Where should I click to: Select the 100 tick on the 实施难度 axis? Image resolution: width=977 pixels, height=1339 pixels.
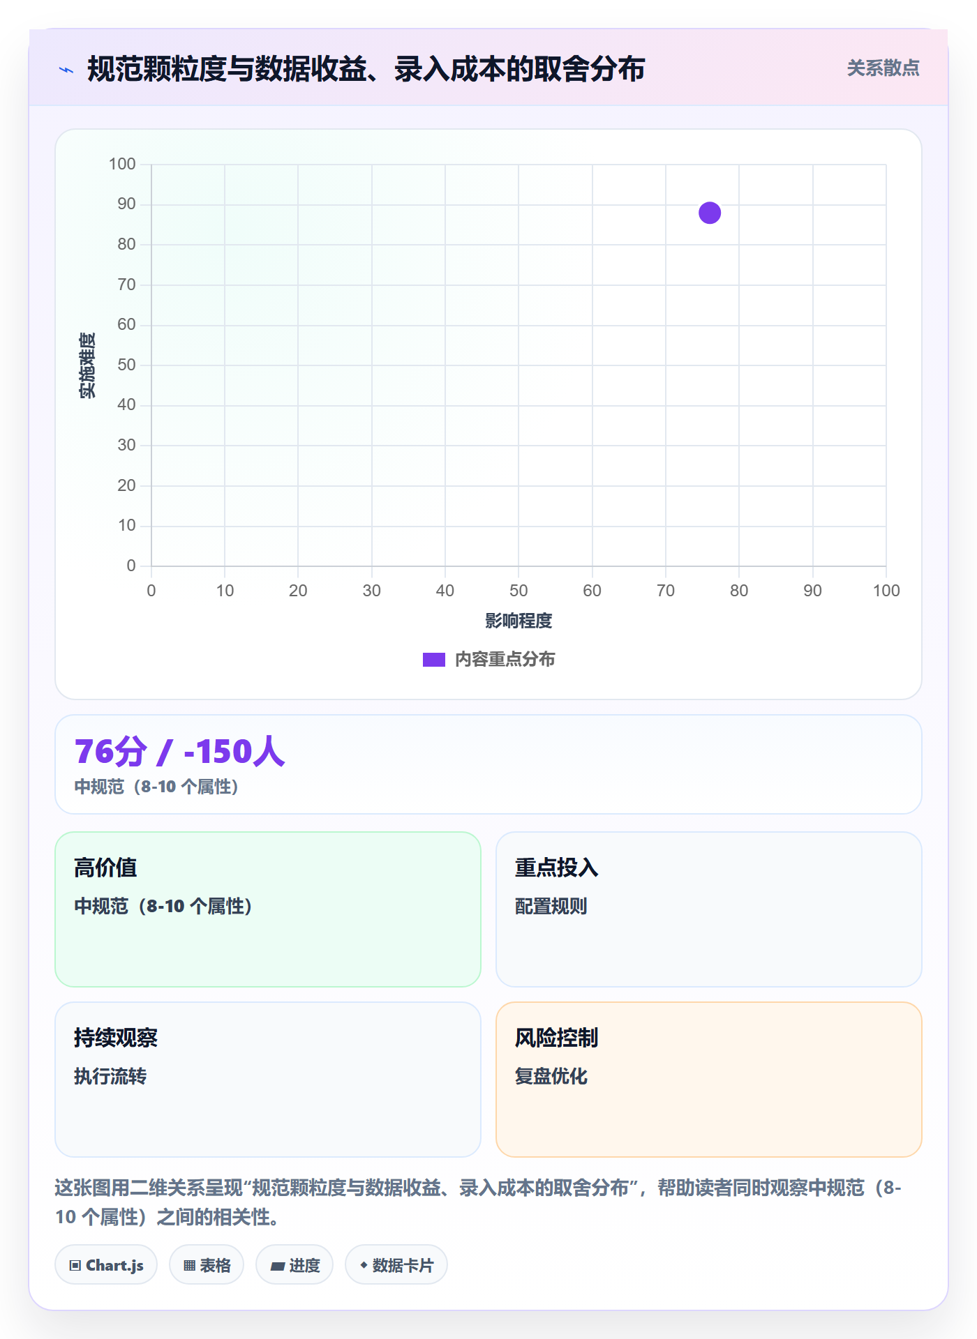[122, 164]
